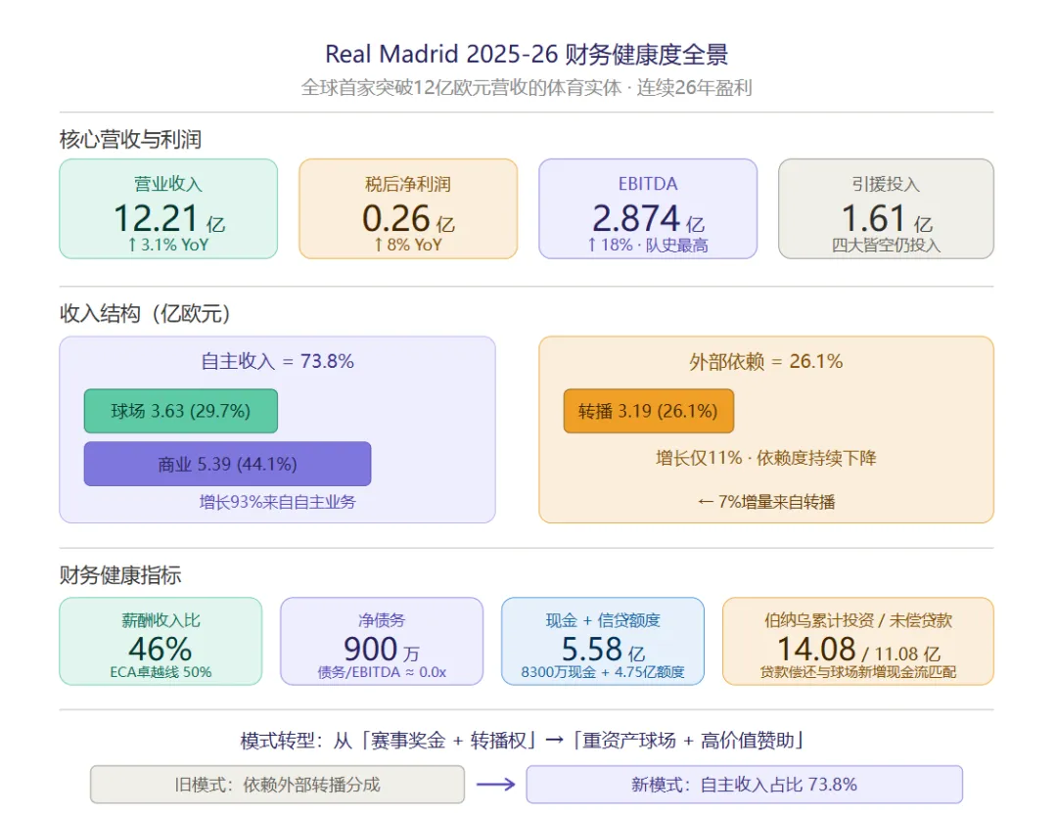The image size is (1057, 813).
Task: Click the 外部依赖 = 26.1% label
Action: tap(765, 361)
